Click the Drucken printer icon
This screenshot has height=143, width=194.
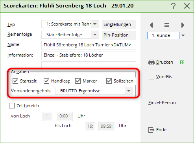152,62
